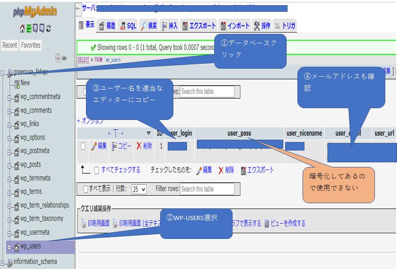Switch to the SQL tab
The width and height of the screenshot is (397, 269).
(x=128, y=26)
